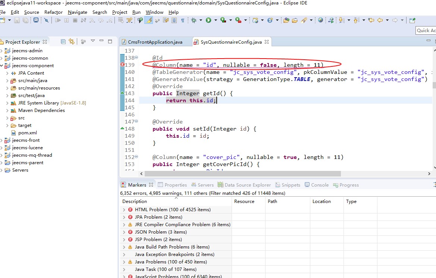This screenshot has height=278, width=436.
Task: Expand the HTML Problem marker group
Action: [124, 210]
